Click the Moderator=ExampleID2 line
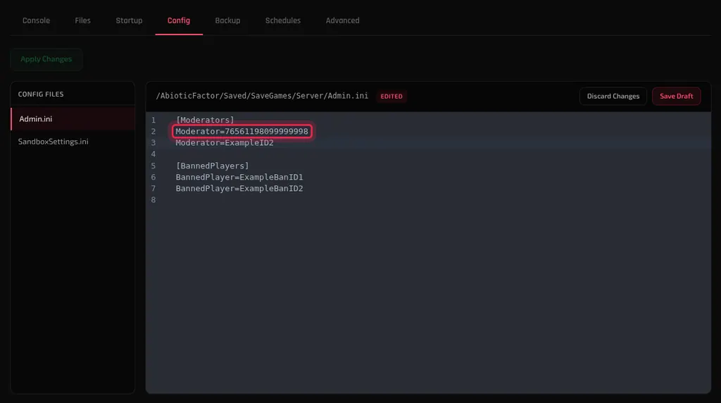This screenshot has width=721, height=403. click(x=225, y=142)
